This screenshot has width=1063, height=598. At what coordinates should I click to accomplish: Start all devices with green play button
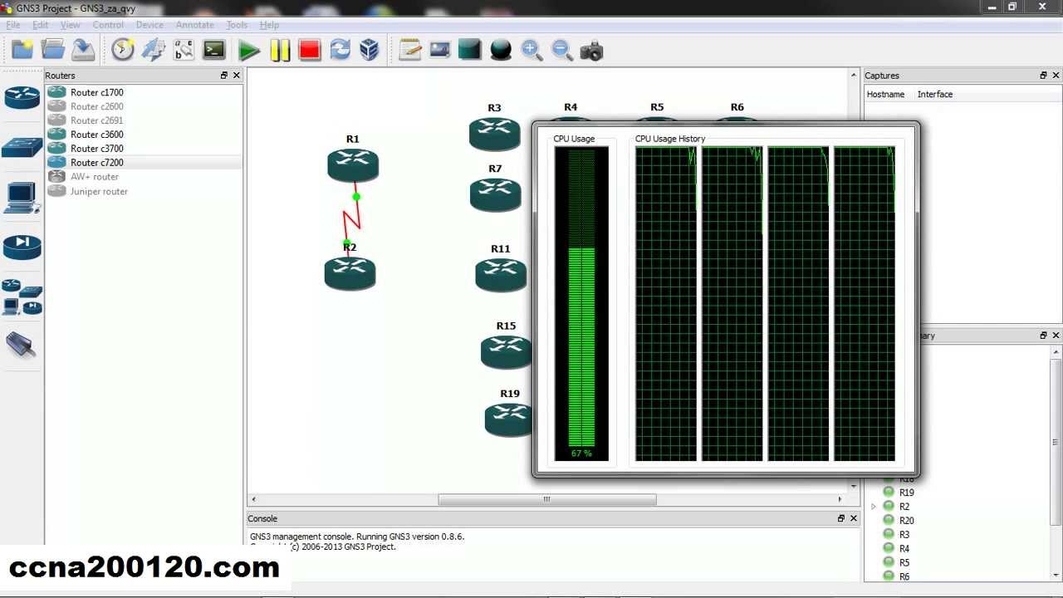[x=248, y=51]
